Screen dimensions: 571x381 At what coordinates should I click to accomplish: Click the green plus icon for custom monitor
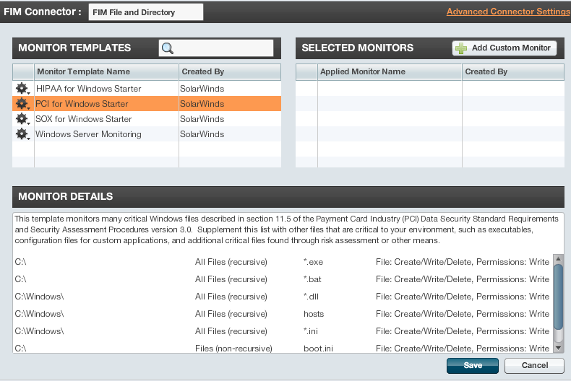click(461, 48)
